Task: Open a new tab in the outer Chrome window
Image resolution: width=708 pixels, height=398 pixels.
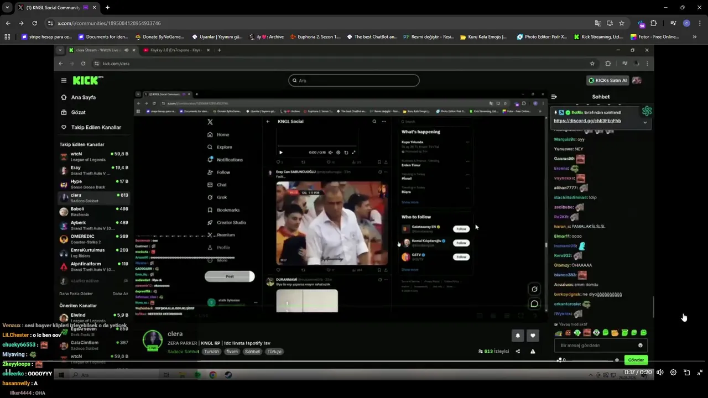Action: click(x=107, y=8)
